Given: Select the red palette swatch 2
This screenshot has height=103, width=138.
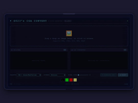Looking at the screenshot, I should click(71, 80).
